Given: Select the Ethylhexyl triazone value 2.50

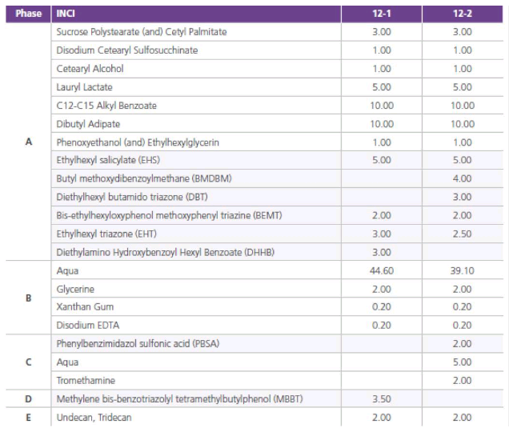Looking at the screenshot, I should (x=462, y=234).
